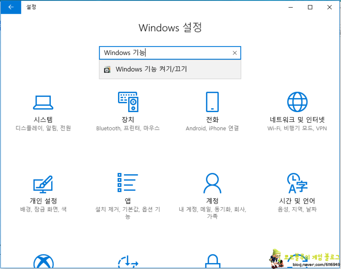
Task: Click the Bluetooth, 프린터, 마우스 description
Action: pos(128,128)
